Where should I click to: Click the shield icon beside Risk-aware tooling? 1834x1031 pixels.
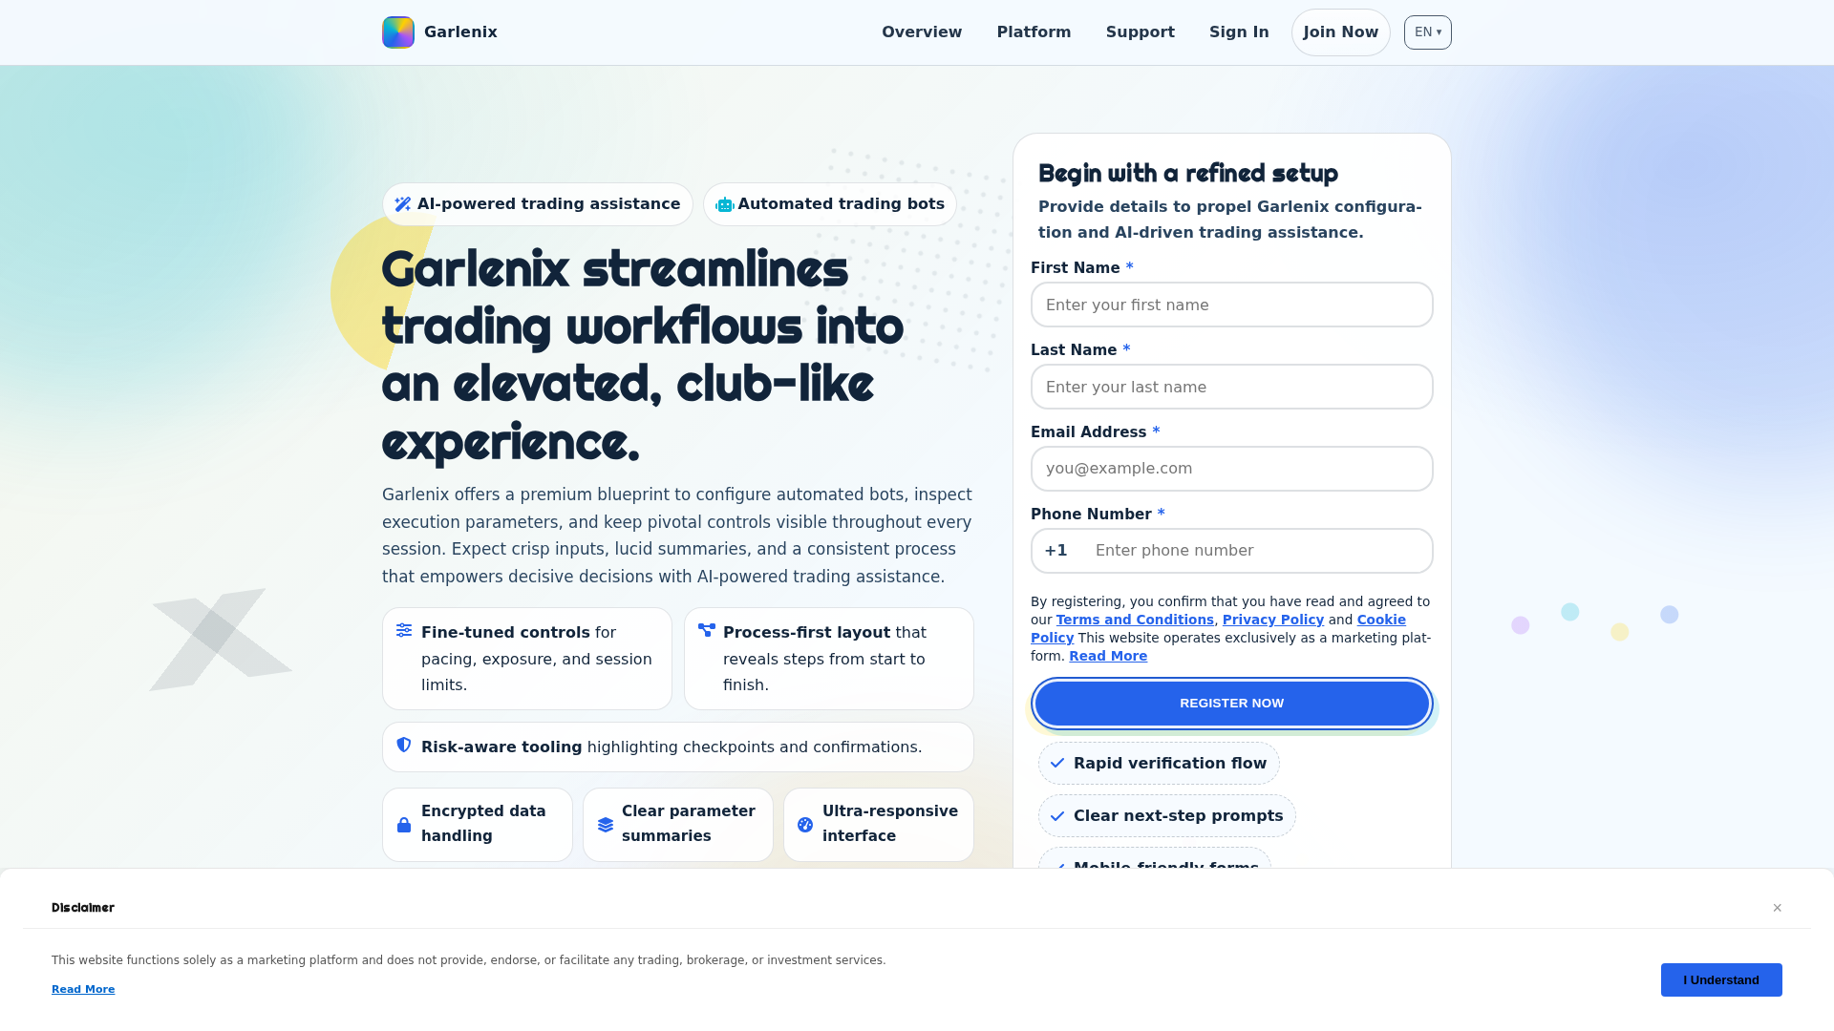(x=404, y=745)
